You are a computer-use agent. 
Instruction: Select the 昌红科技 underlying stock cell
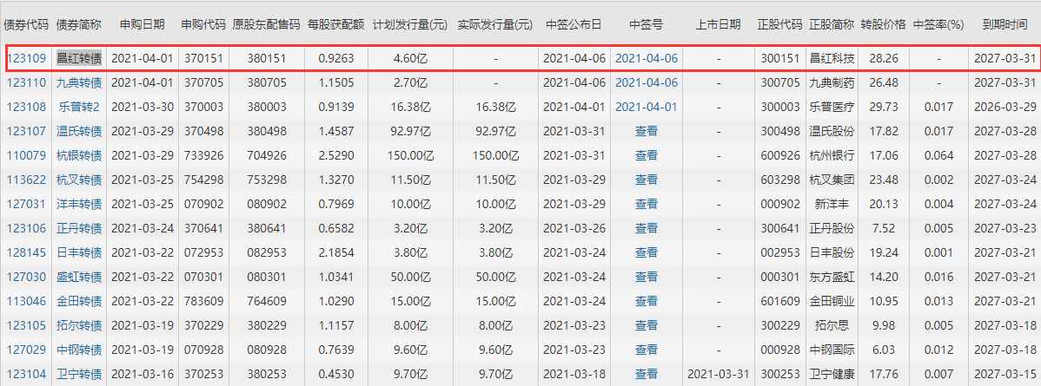point(832,58)
